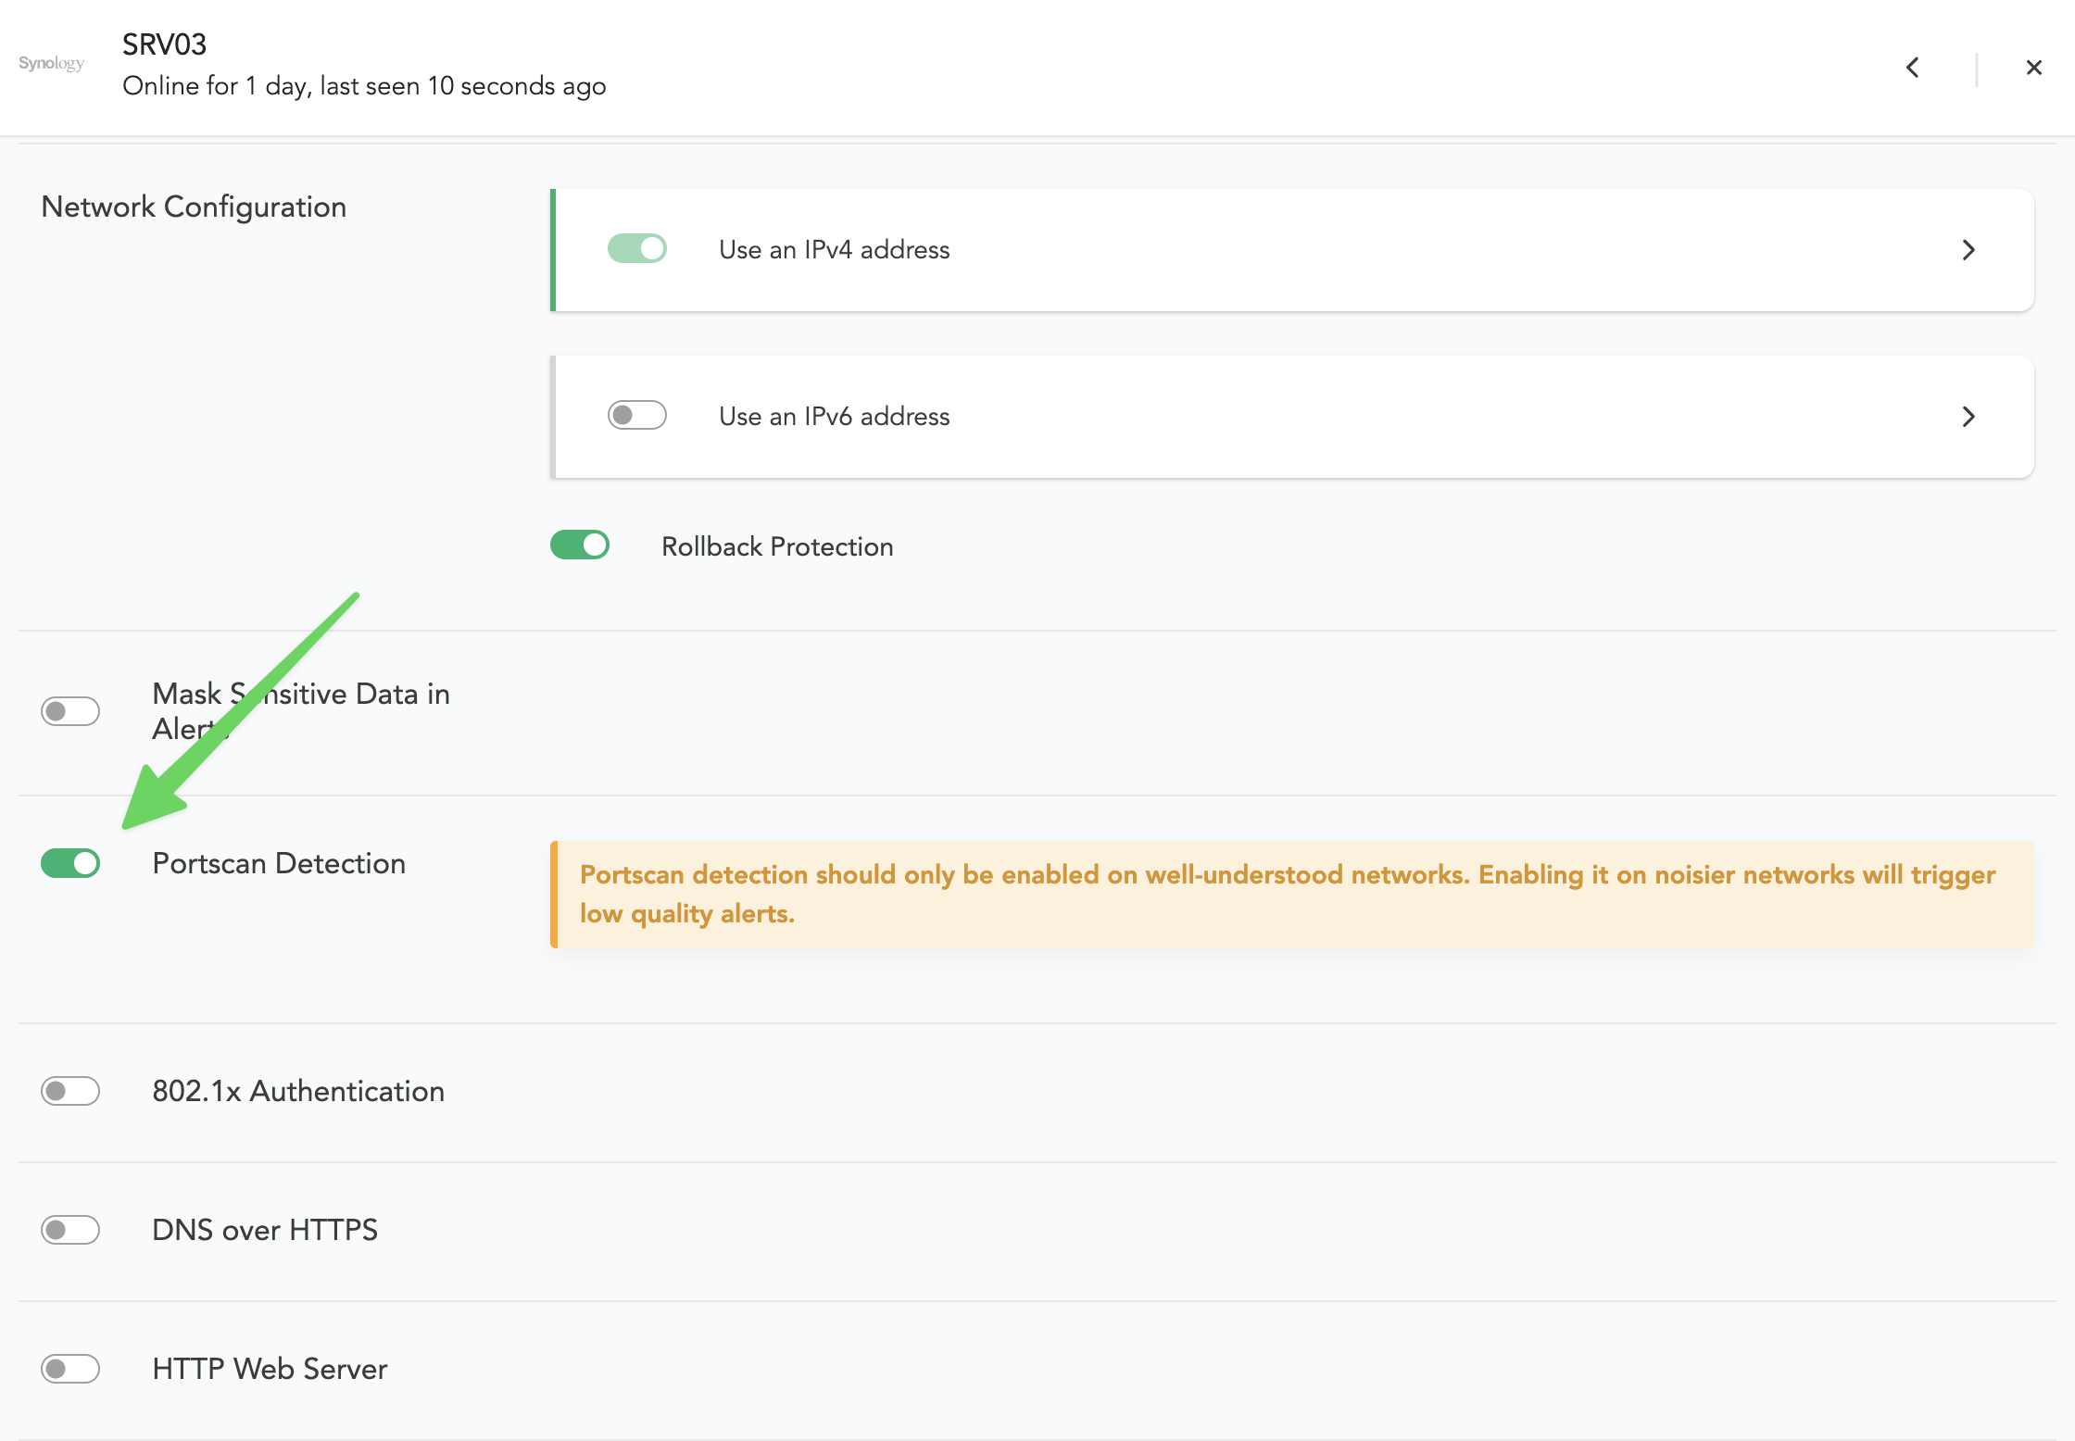2075x1441 pixels.
Task: Toggle the Use an IPv4 address switch
Action: (636, 248)
